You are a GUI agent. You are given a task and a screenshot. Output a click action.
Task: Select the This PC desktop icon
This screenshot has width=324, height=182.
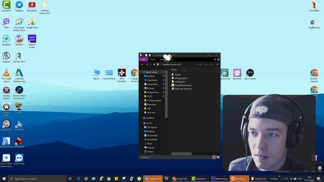click(x=96, y=74)
